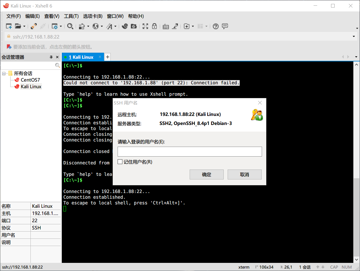Select the Find toolbar icon

click(x=70, y=26)
